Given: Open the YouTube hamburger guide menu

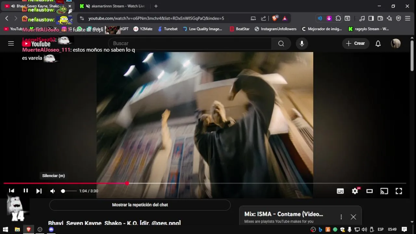Looking at the screenshot, I should point(11,44).
